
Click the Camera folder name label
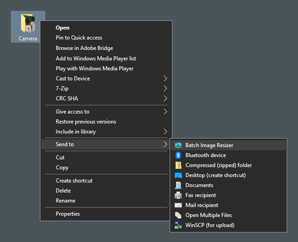point(28,39)
